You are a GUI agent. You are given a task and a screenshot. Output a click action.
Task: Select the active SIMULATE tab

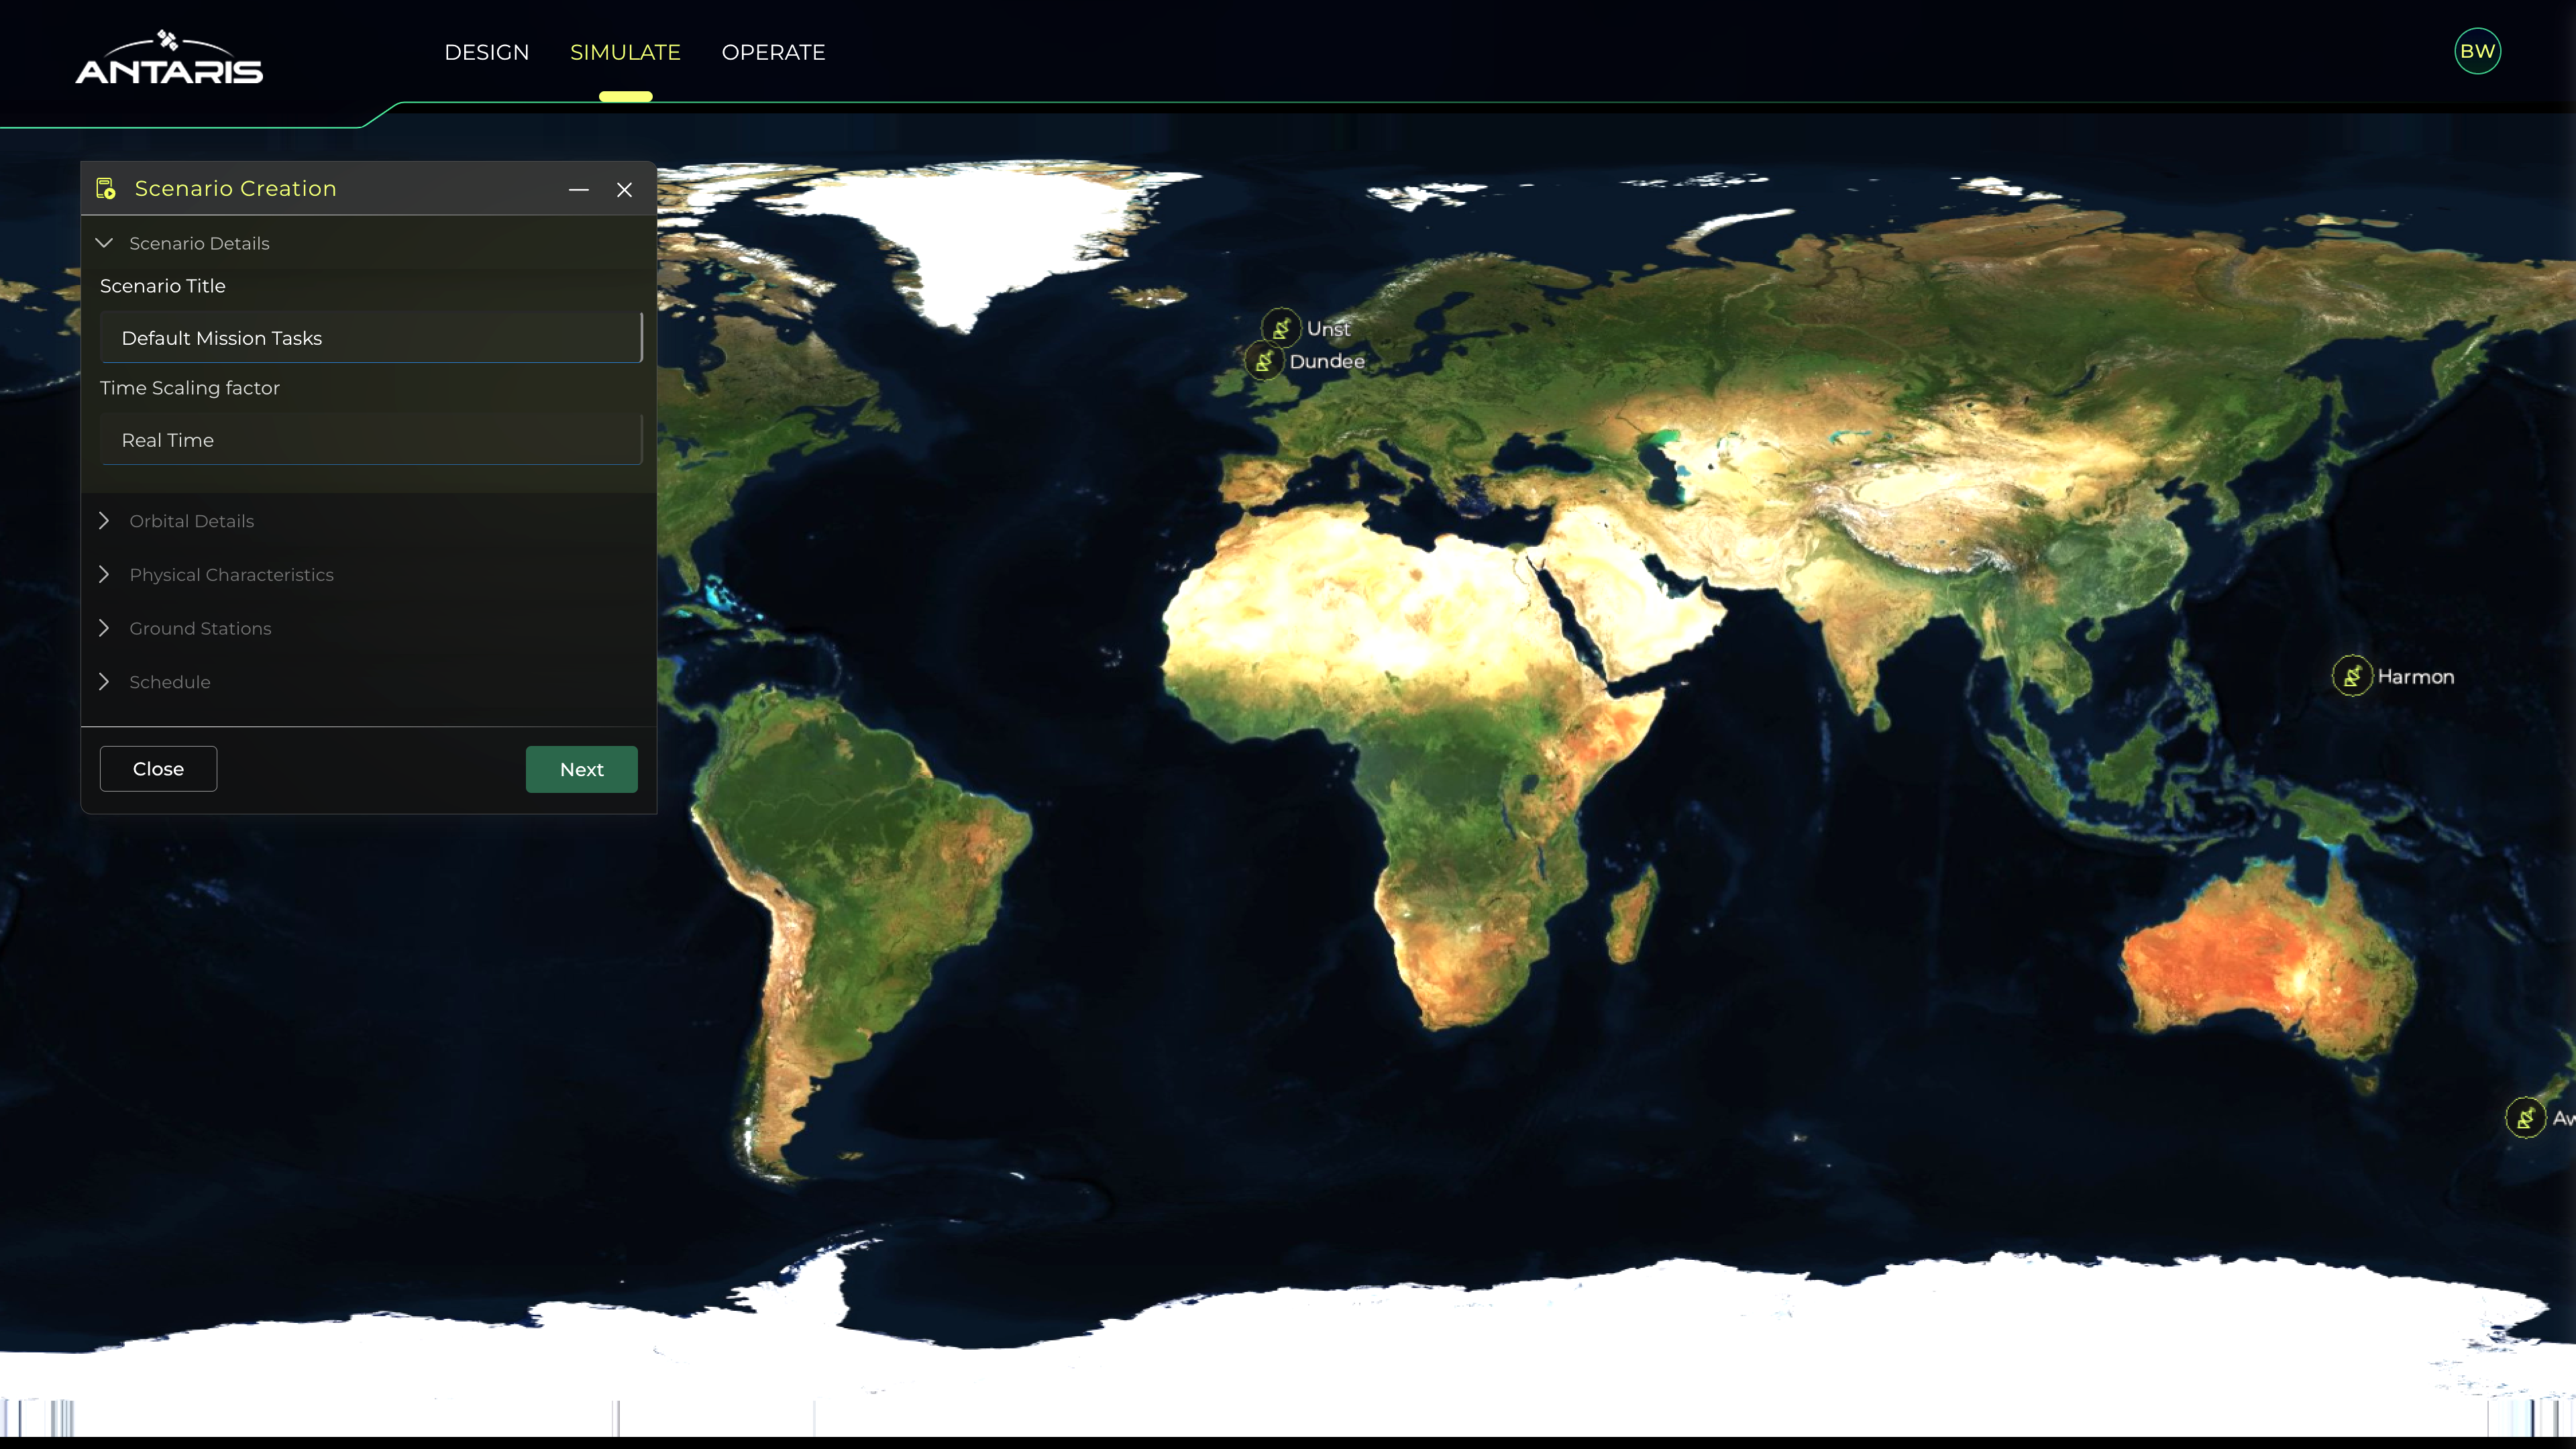625,52
